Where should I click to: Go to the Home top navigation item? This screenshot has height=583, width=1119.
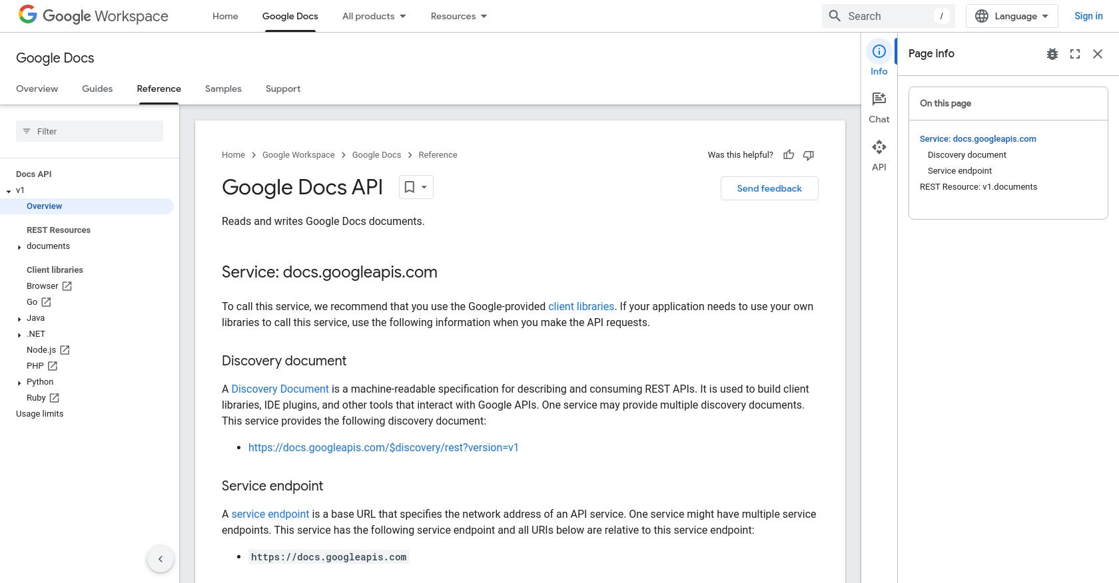click(x=225, y=16)
